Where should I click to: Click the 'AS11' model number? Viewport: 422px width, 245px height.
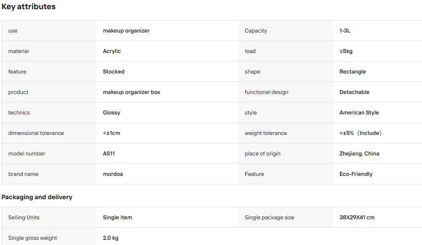point(109,153)
